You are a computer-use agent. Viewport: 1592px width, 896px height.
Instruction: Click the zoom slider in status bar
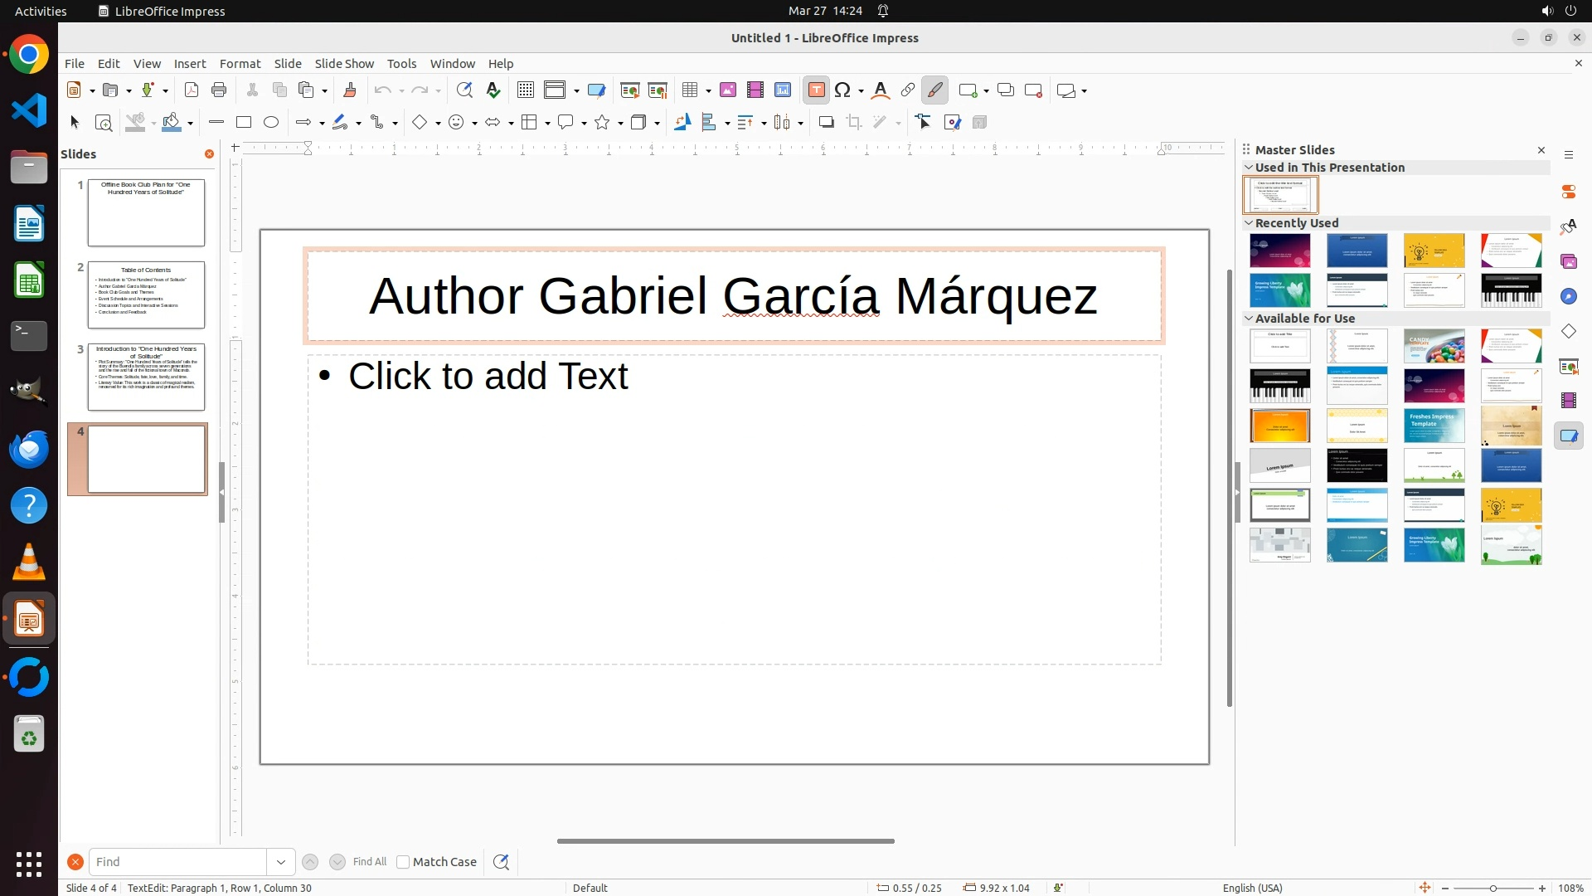click(x=1492, y=888)
